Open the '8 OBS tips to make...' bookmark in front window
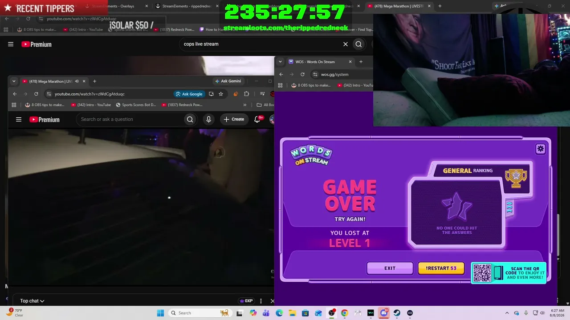This screenshot has width=570, height=320. pos(45,105)
